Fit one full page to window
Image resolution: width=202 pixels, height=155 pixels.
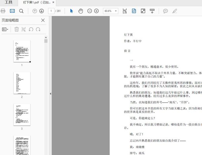(134, 11)
